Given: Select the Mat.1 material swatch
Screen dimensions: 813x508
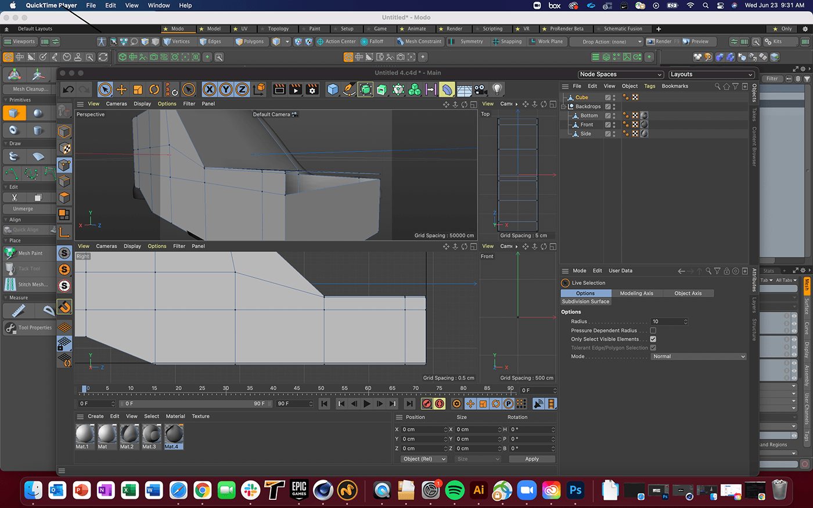Looking at the screenshot, I should [x=85, y=437].
